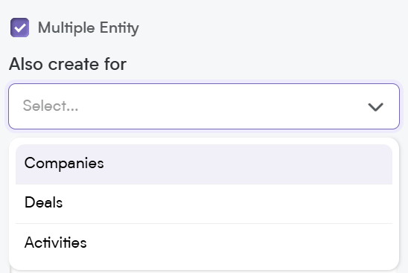Click the Companies entry text

tap(64, 164)
